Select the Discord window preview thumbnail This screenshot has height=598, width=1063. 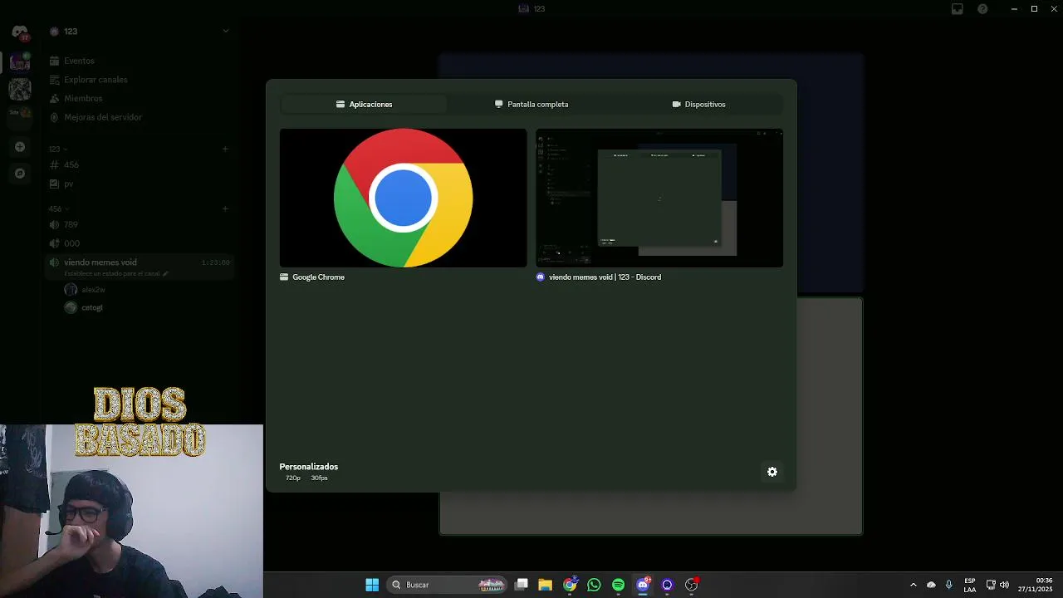pos(659,198)
